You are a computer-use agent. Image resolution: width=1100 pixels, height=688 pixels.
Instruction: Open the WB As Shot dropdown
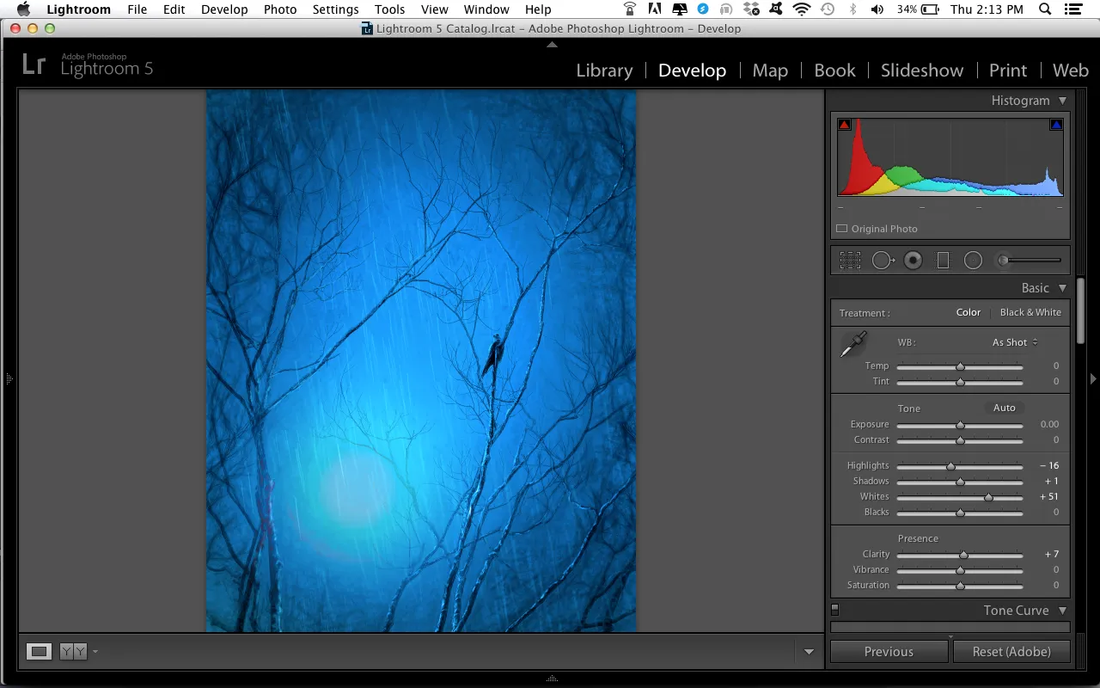(1015, 342)
